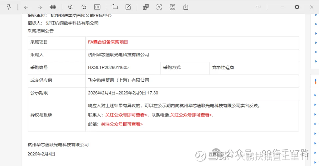Image resolution: width=319 pixels, height=166 pixels.
Task: Click the number HXSLTP2026011605
Action: (x=108, y=68)
